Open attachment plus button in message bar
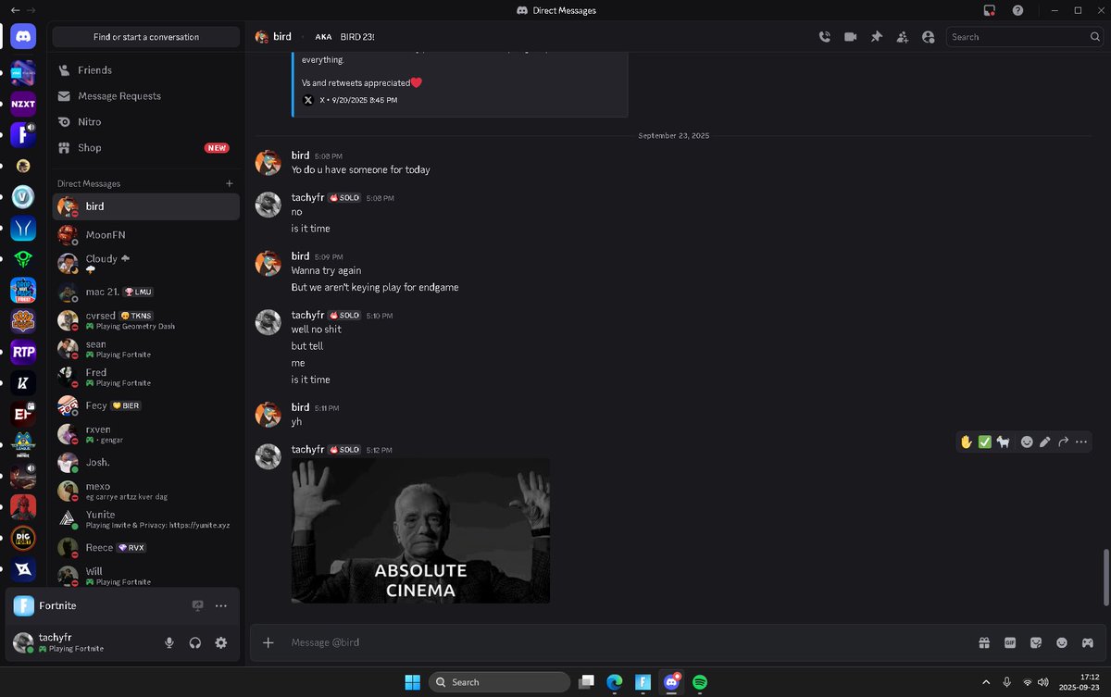This screenshot has width=1111, height=697. click(268, 642)
